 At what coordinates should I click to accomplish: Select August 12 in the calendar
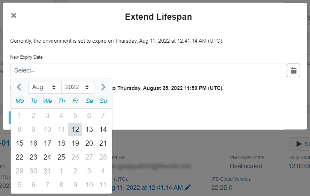pyautogui.click(x=75, y=129)
